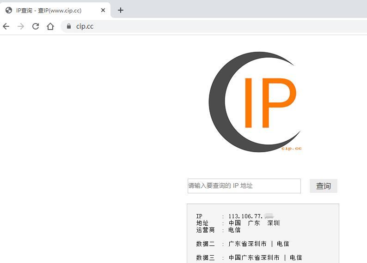This screenshot has height=263, width=367.
Task: Click the 查询 button
Action: click(324, 186)
